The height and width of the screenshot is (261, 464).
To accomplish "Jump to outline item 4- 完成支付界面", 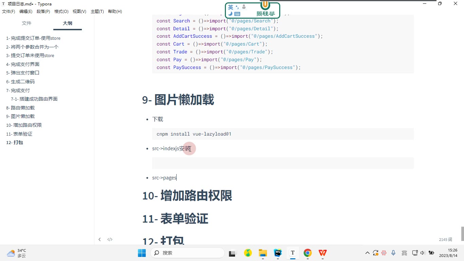I will (23, 64).
